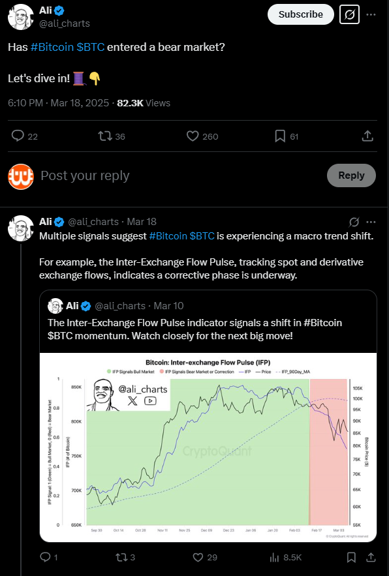Open more options on the Mar 18 thread post
Viewport: 389px width, 576px height.
pos(371,222)
